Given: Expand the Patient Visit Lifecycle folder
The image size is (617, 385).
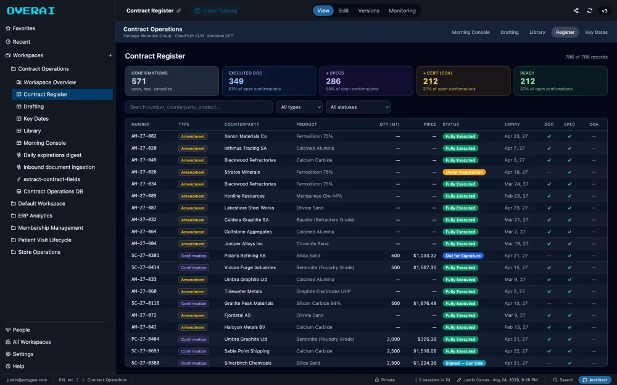Looking at the screenshot, I should [x=41, y=240].
